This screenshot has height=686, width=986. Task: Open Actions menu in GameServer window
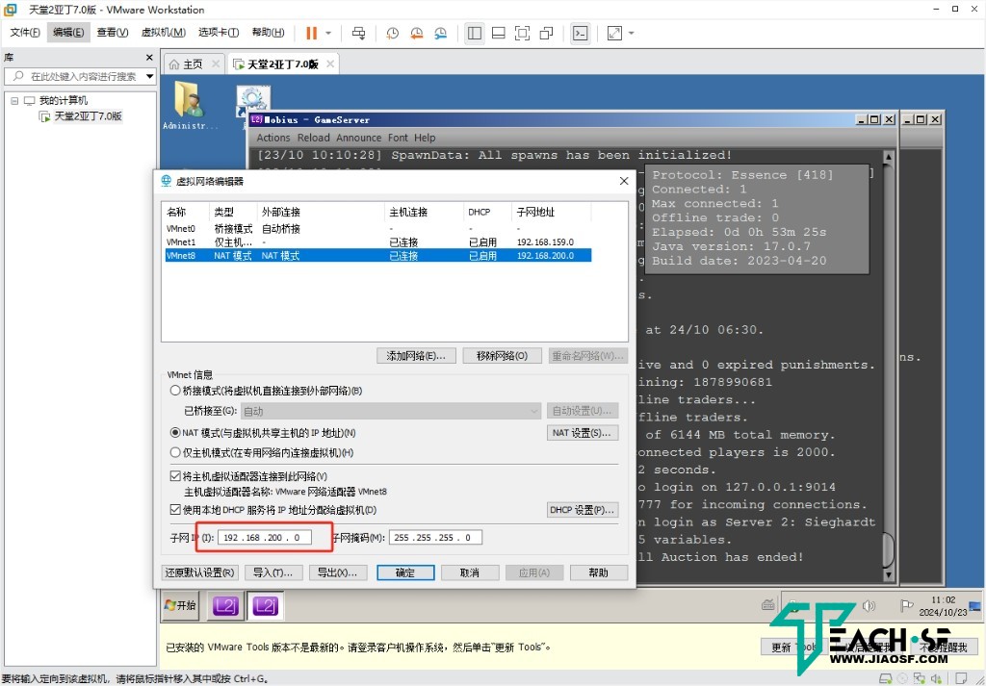[272, 138]
